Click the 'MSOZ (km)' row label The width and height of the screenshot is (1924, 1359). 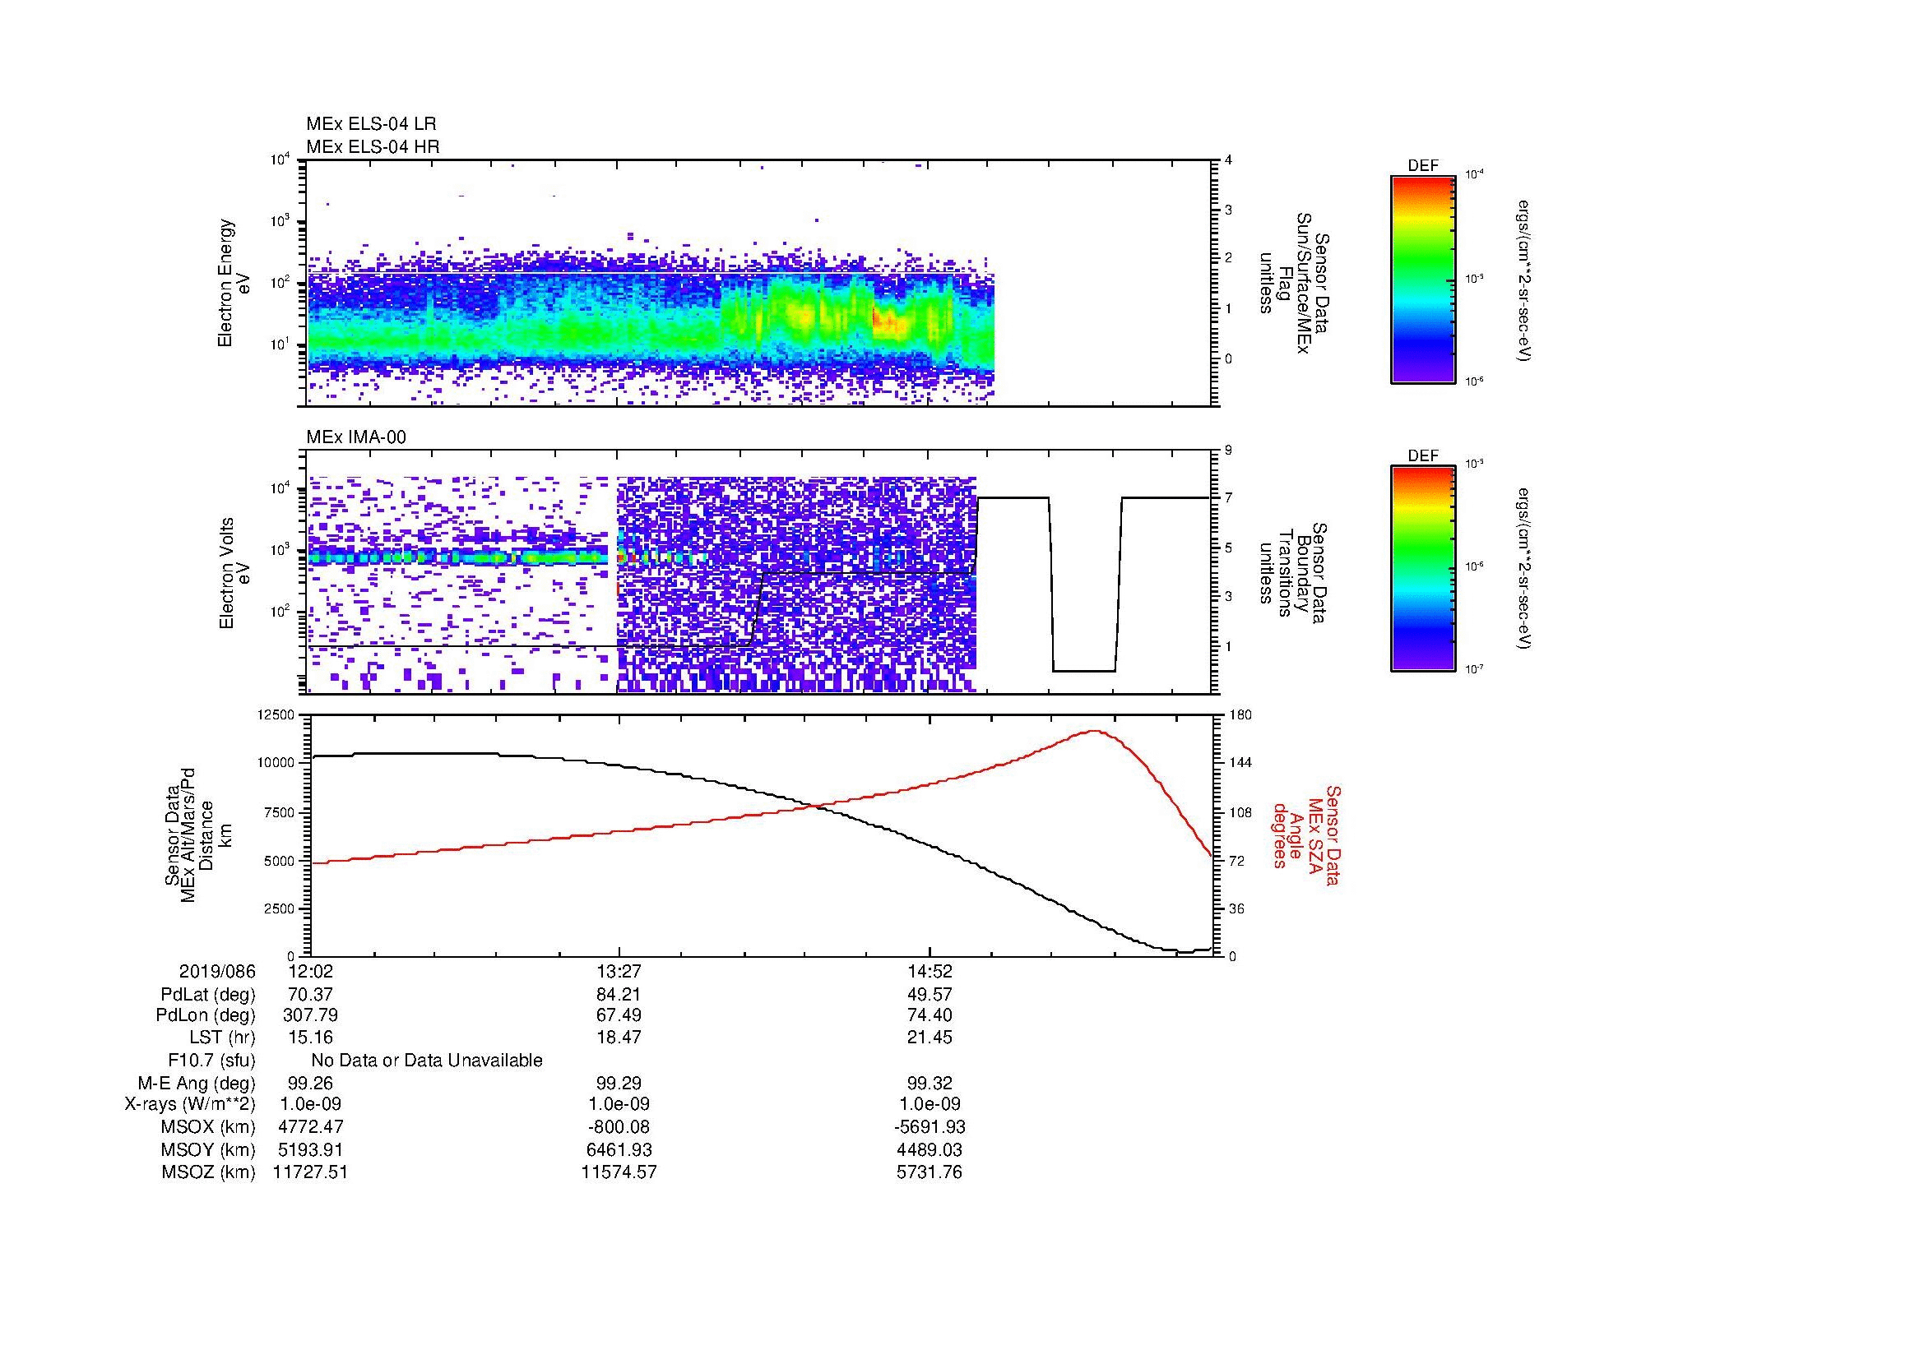pyautogui.click(x=208, y=1172)
